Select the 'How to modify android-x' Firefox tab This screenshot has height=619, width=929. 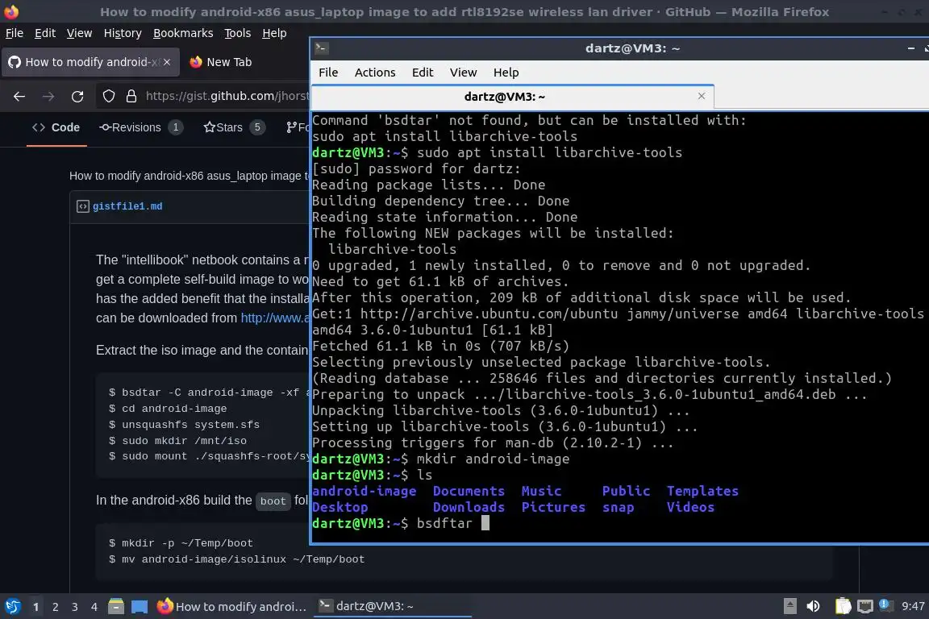point(90,61)
